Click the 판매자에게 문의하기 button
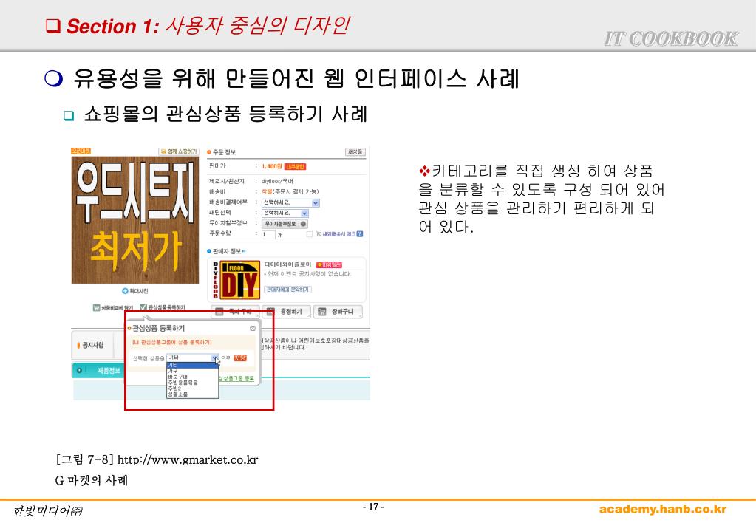The width and height of the screenshot is (756, 523). (x=287, y=290)
